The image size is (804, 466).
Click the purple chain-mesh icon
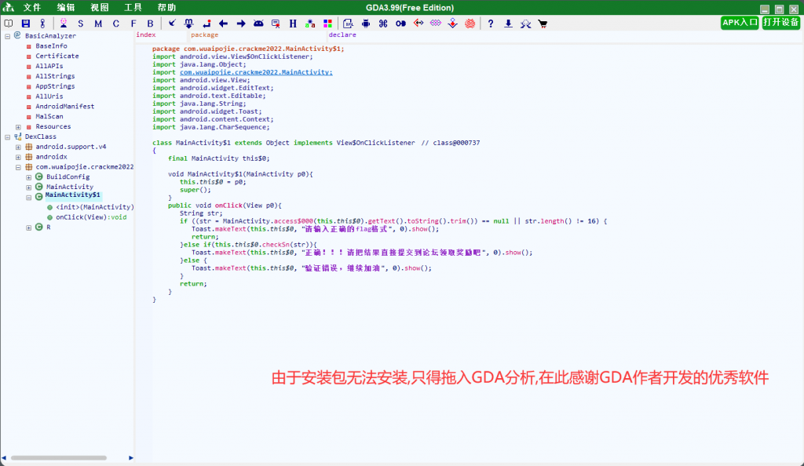point(435,23)
